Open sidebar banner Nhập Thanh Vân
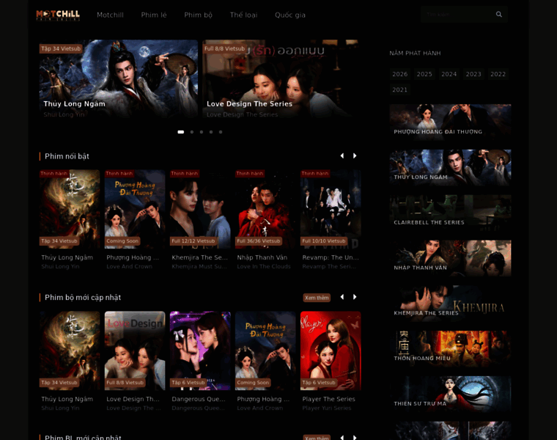Viewport: 557px width, 440px height. [451, 258]
